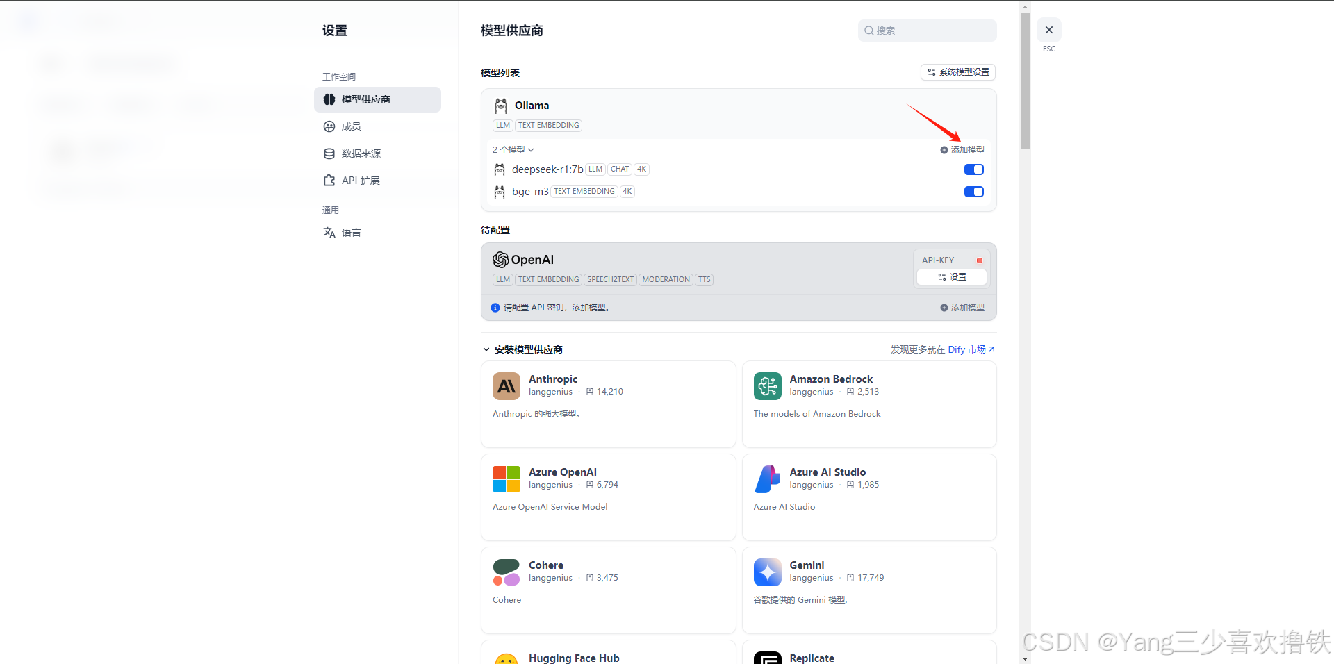
Task: Open the API 扩展 settings tab
Action: (377, 181)
